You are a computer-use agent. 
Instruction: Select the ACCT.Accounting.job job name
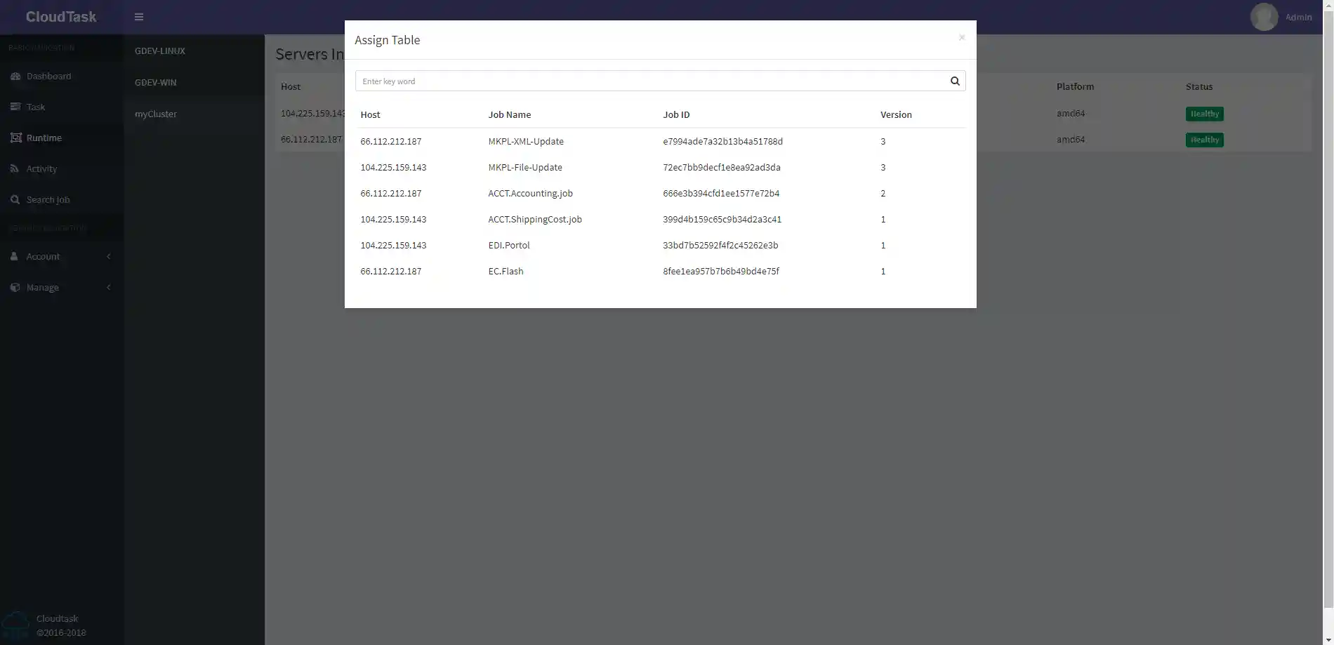coord(531,193)
